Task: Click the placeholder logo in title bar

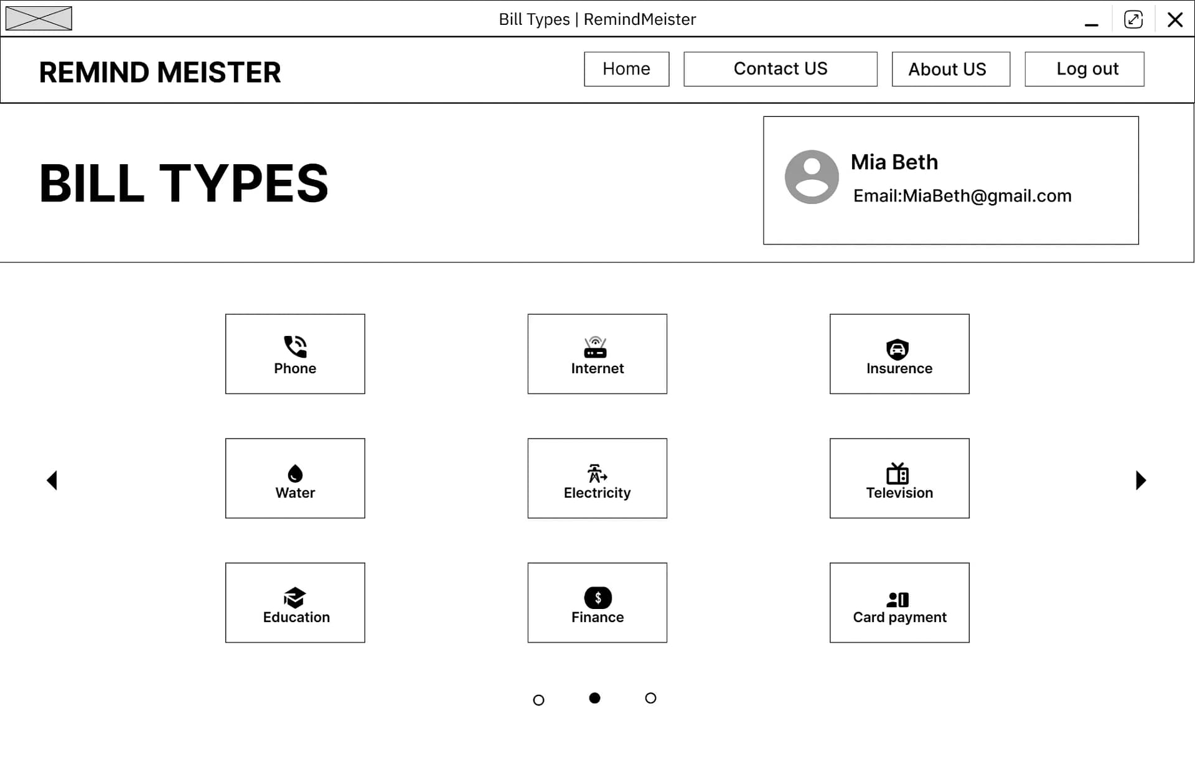Action: (39, 19)
